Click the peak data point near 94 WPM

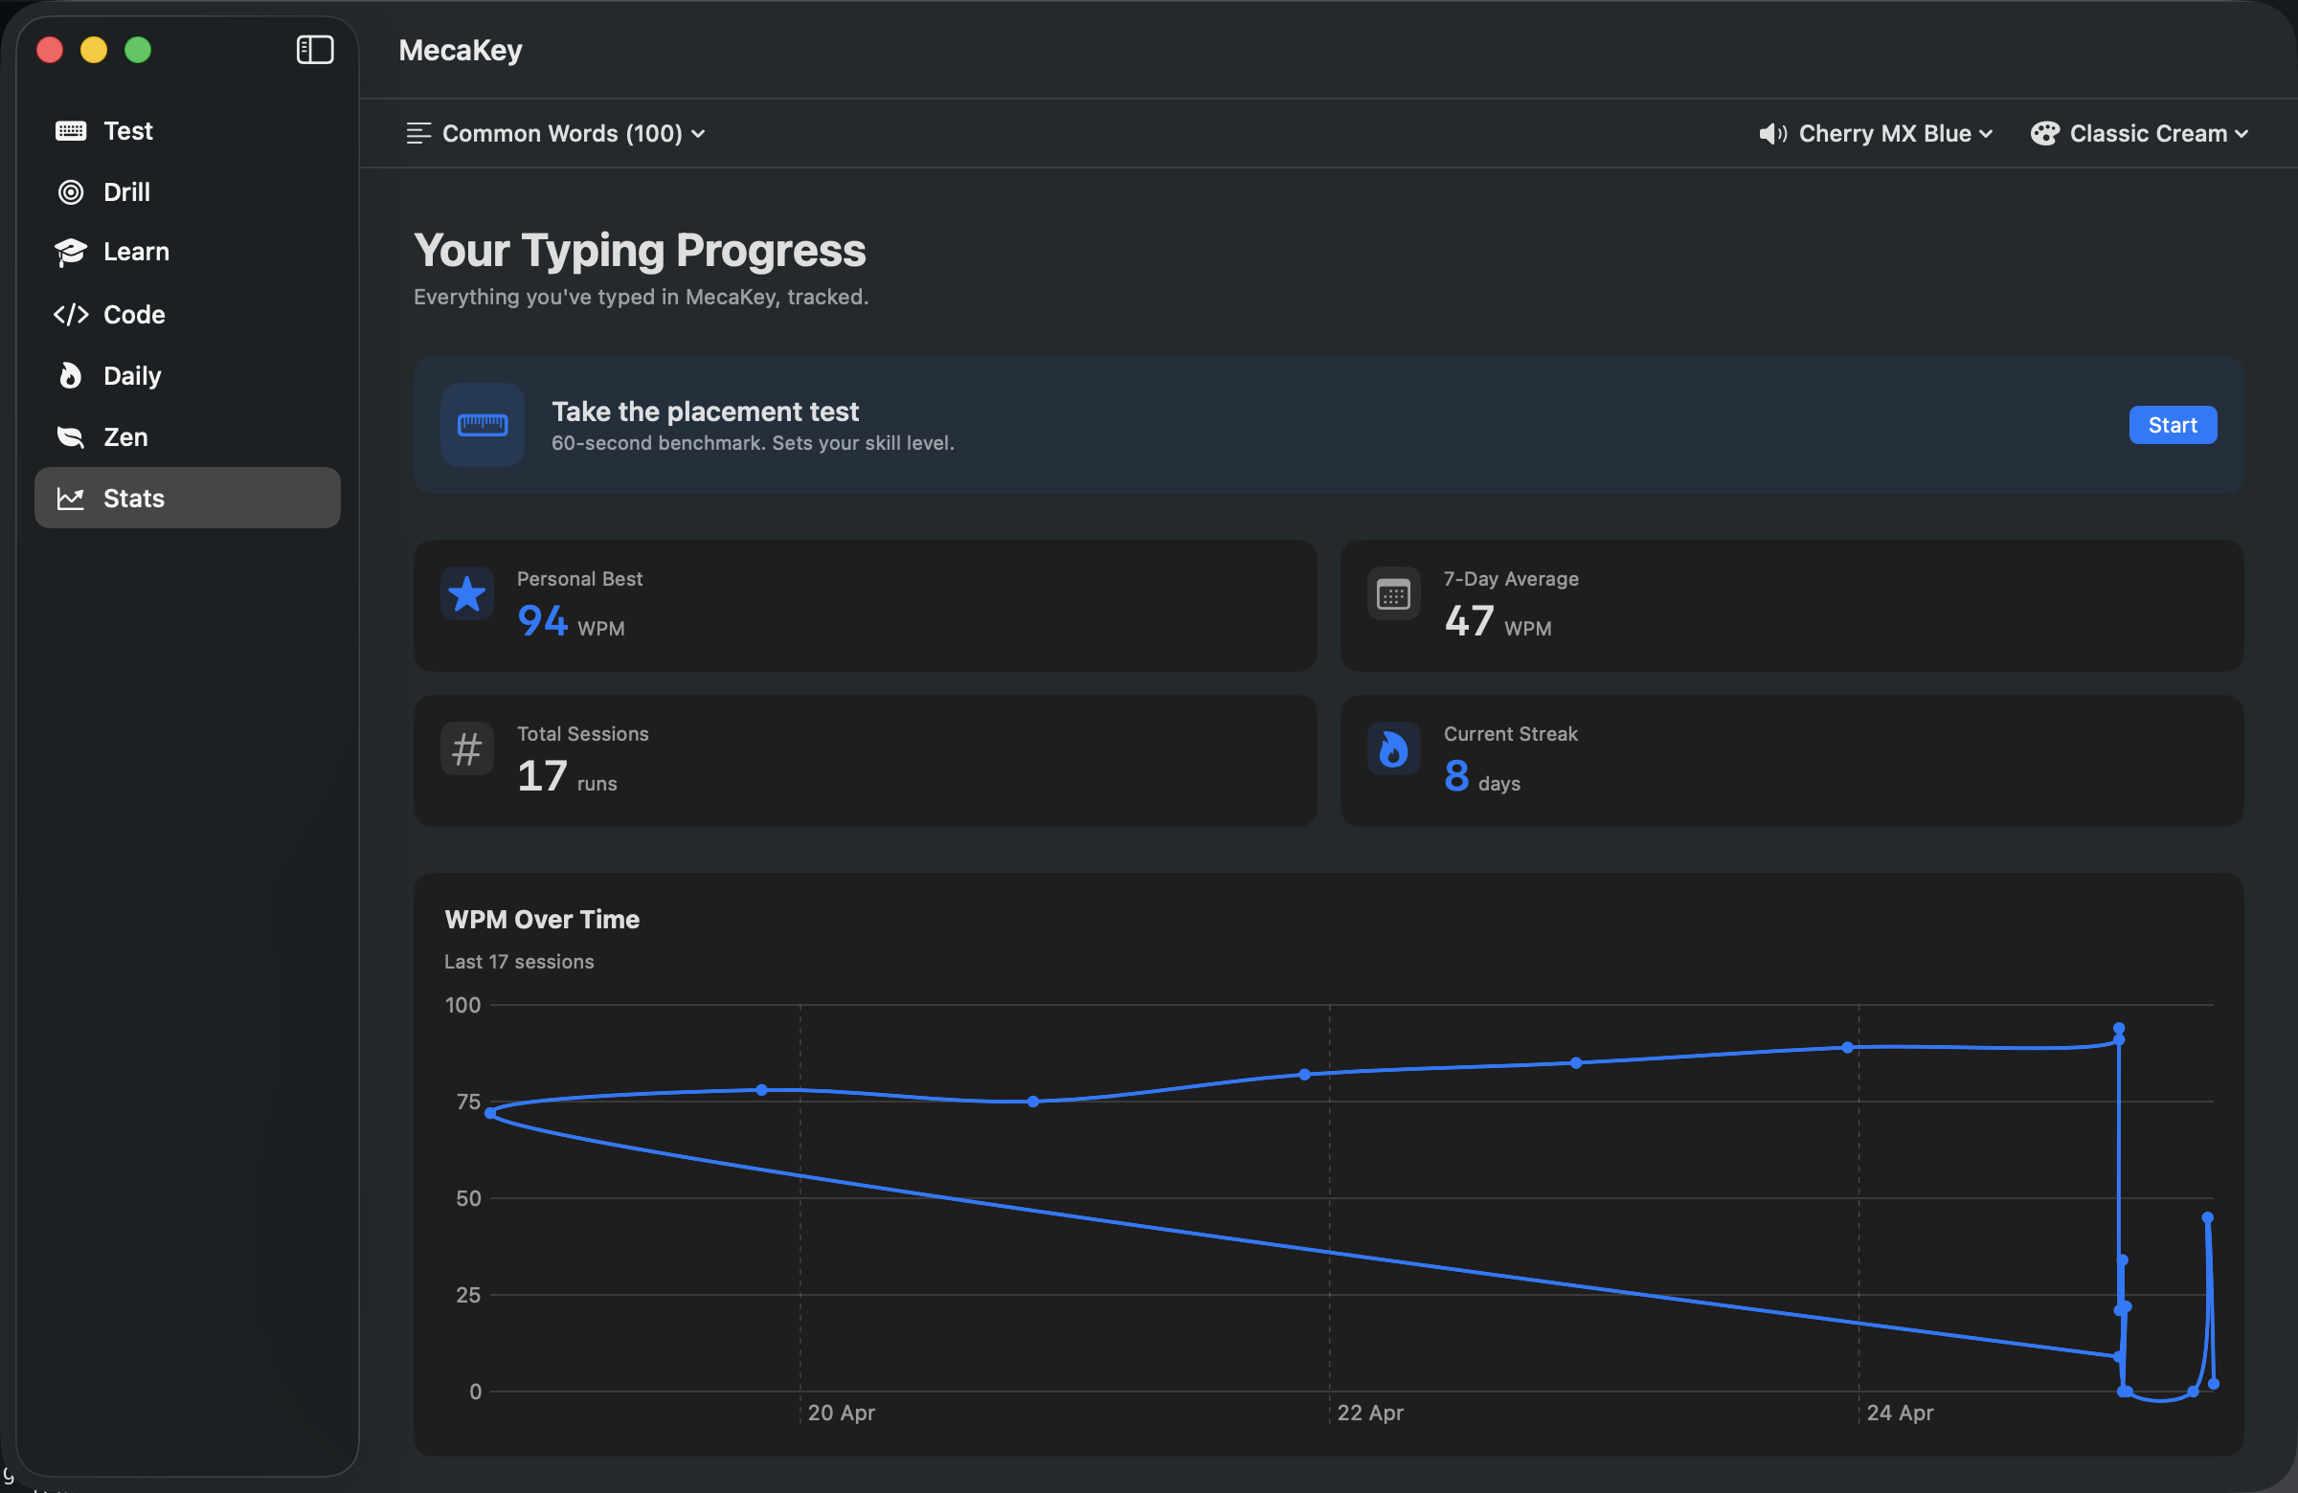pyautogui.click(x=2118, y=1028)
